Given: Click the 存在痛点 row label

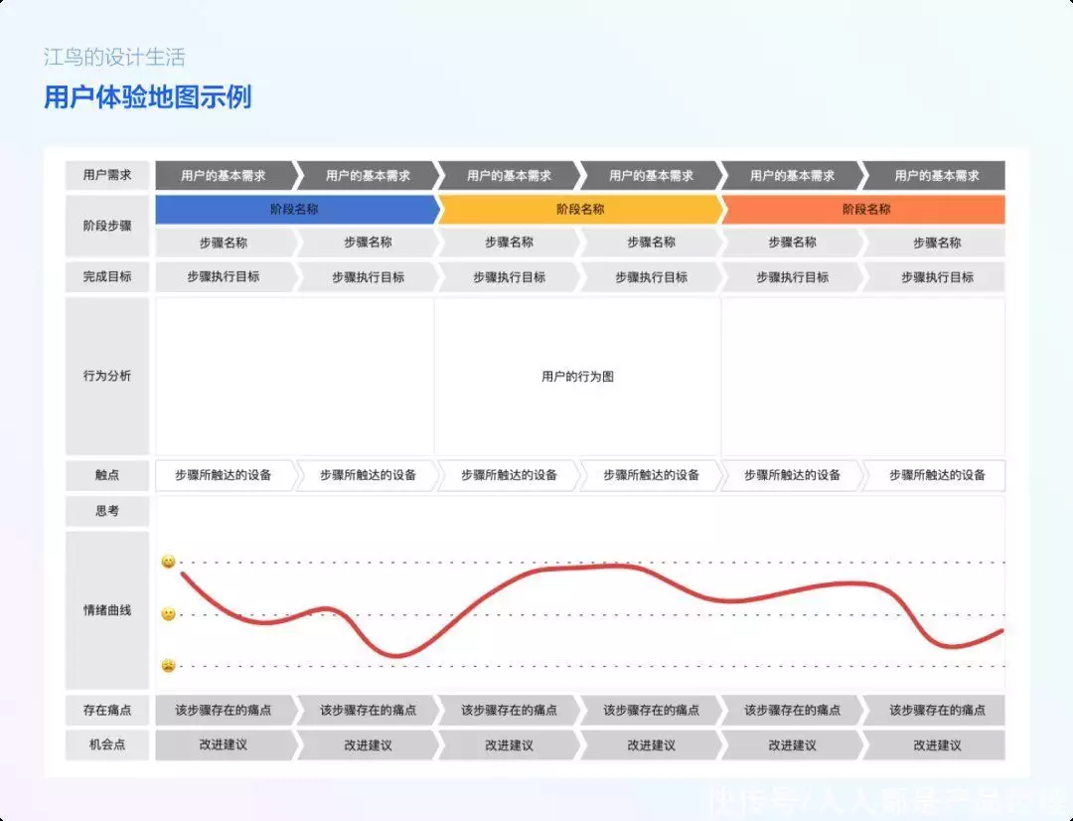Looking at the screenshot, I should click(107, 710).
